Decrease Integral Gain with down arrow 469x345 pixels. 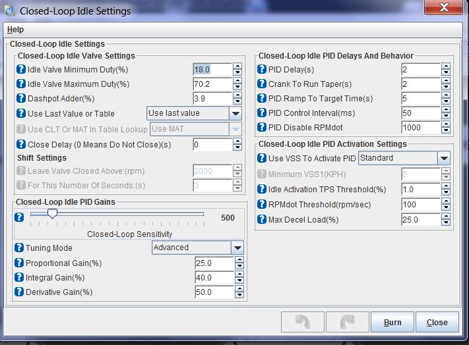pyautogui.click(x=239, y=280)
